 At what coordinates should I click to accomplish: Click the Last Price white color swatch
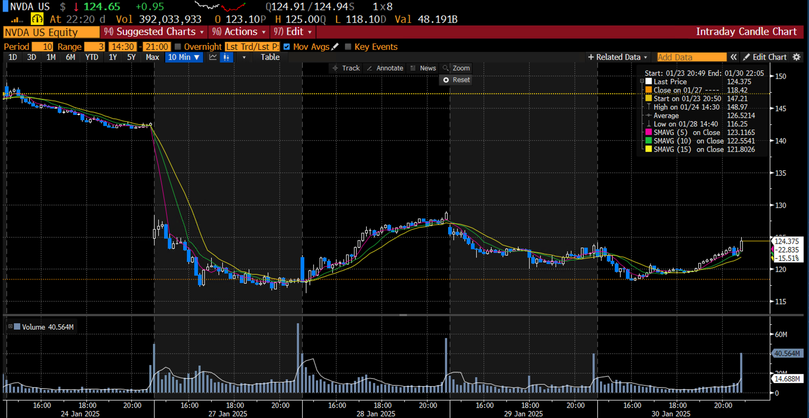(648, 81)
